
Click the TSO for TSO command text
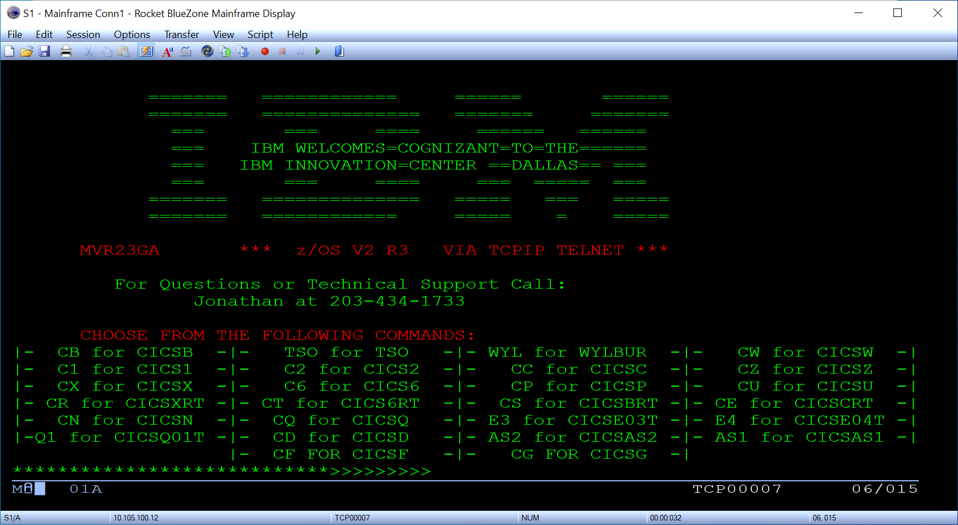[346, 353]
